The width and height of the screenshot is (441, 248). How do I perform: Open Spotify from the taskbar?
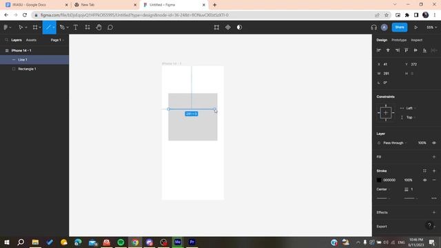(x=121, y=242)
